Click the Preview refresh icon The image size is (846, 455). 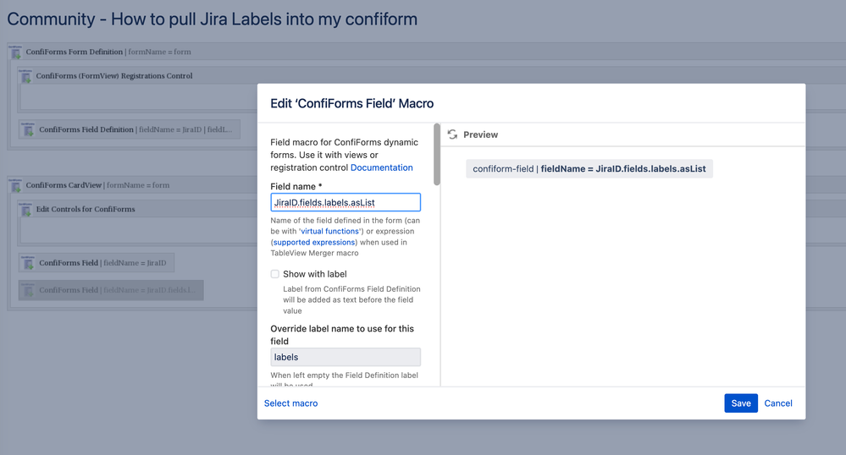point(452,134)
